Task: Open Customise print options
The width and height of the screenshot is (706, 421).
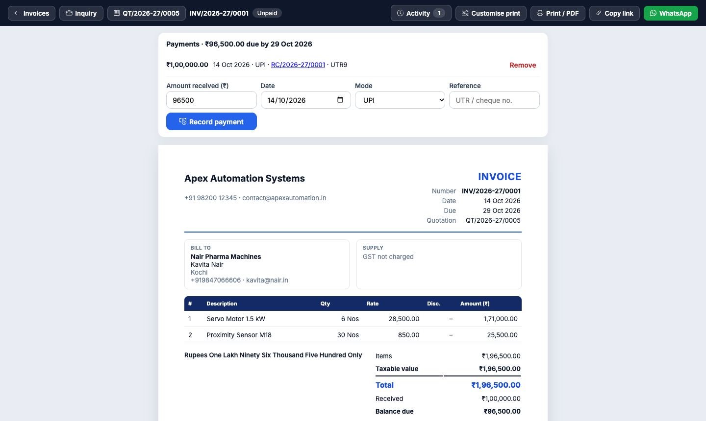Action: pyautogui.click(x=491, y=13)
